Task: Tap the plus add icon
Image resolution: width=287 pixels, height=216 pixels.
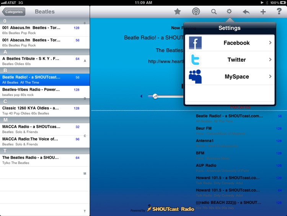Action: pyautogui.click(x=263, y=12)
